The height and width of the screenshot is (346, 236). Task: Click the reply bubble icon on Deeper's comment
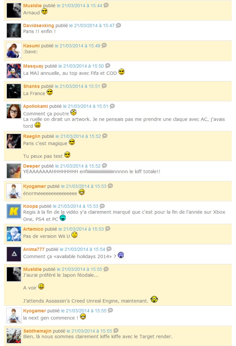click(104, 166)
